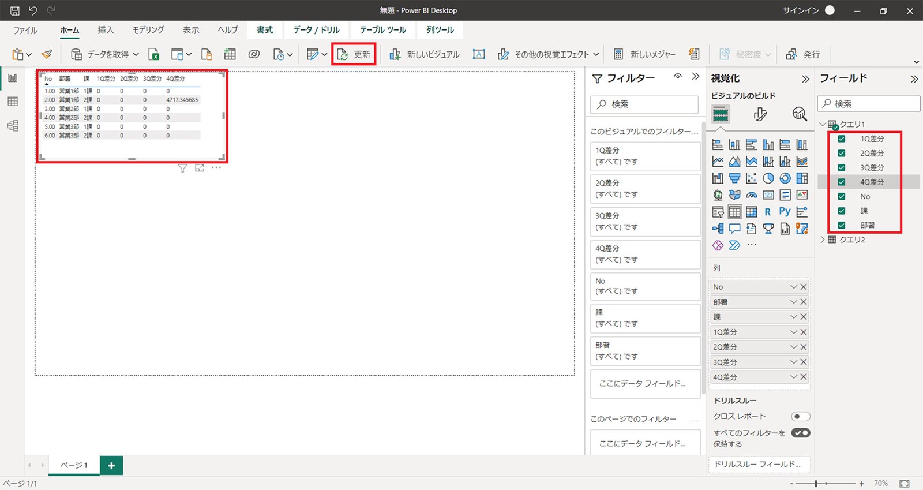The width and height of the screenshot is (923, 490).
Task: Open the Analytics magnifier pane
Action: point(800,114)
